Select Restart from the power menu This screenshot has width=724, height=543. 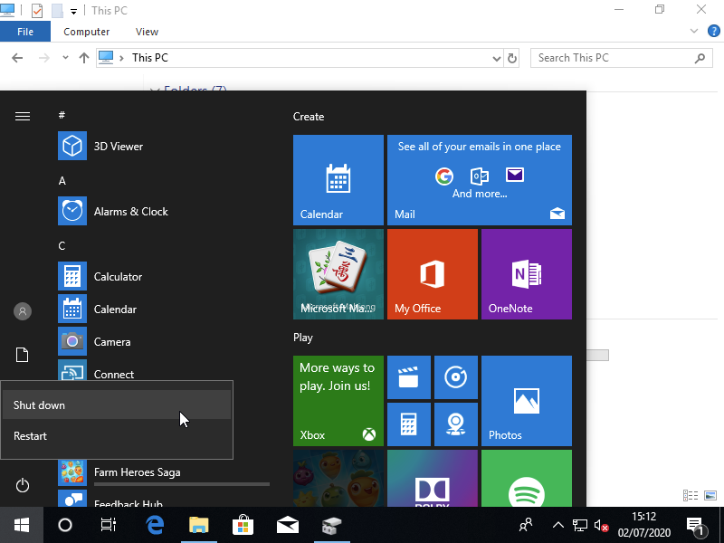[117, 436]
